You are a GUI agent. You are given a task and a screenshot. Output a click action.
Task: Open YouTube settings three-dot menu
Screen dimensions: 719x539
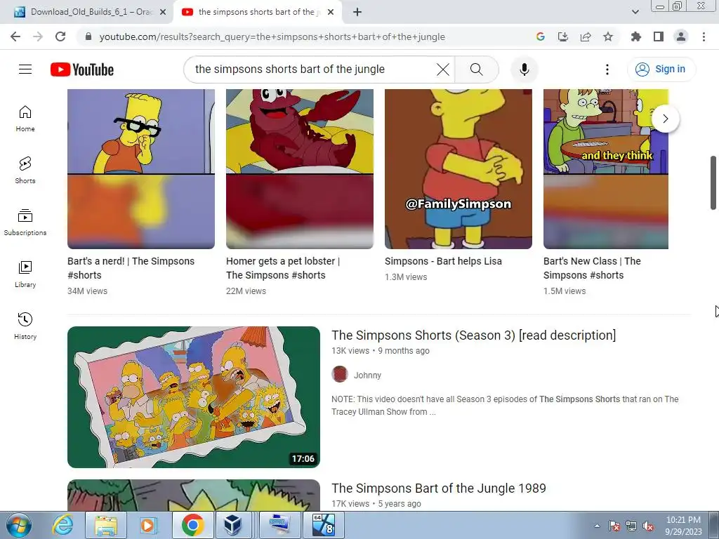607,69
